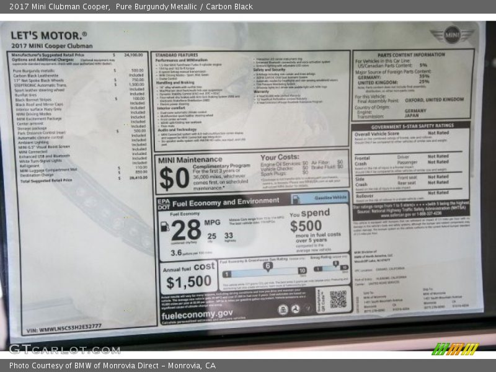Click 'Carbon Black Leatherette' row

click(x=78, y=76)
